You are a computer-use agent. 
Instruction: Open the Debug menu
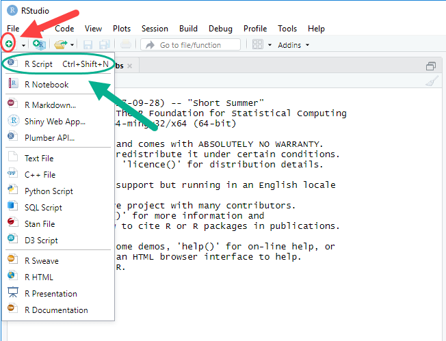pos(220,29)
